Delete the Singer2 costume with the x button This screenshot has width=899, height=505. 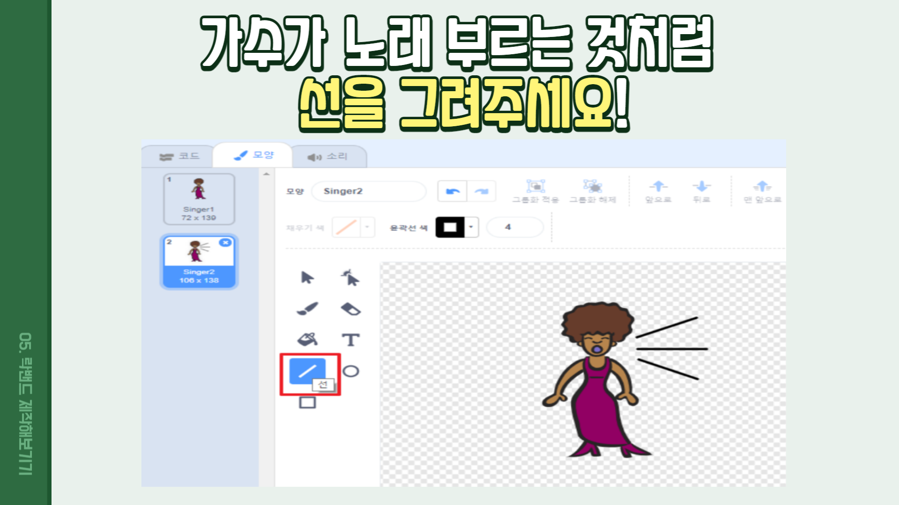tap(226, 242)
